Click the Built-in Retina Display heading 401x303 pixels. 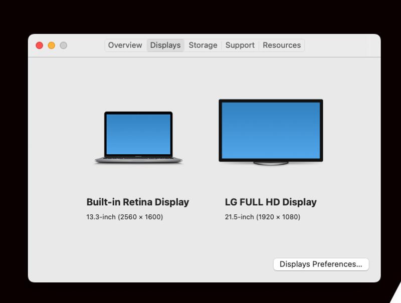click(137, 202)
